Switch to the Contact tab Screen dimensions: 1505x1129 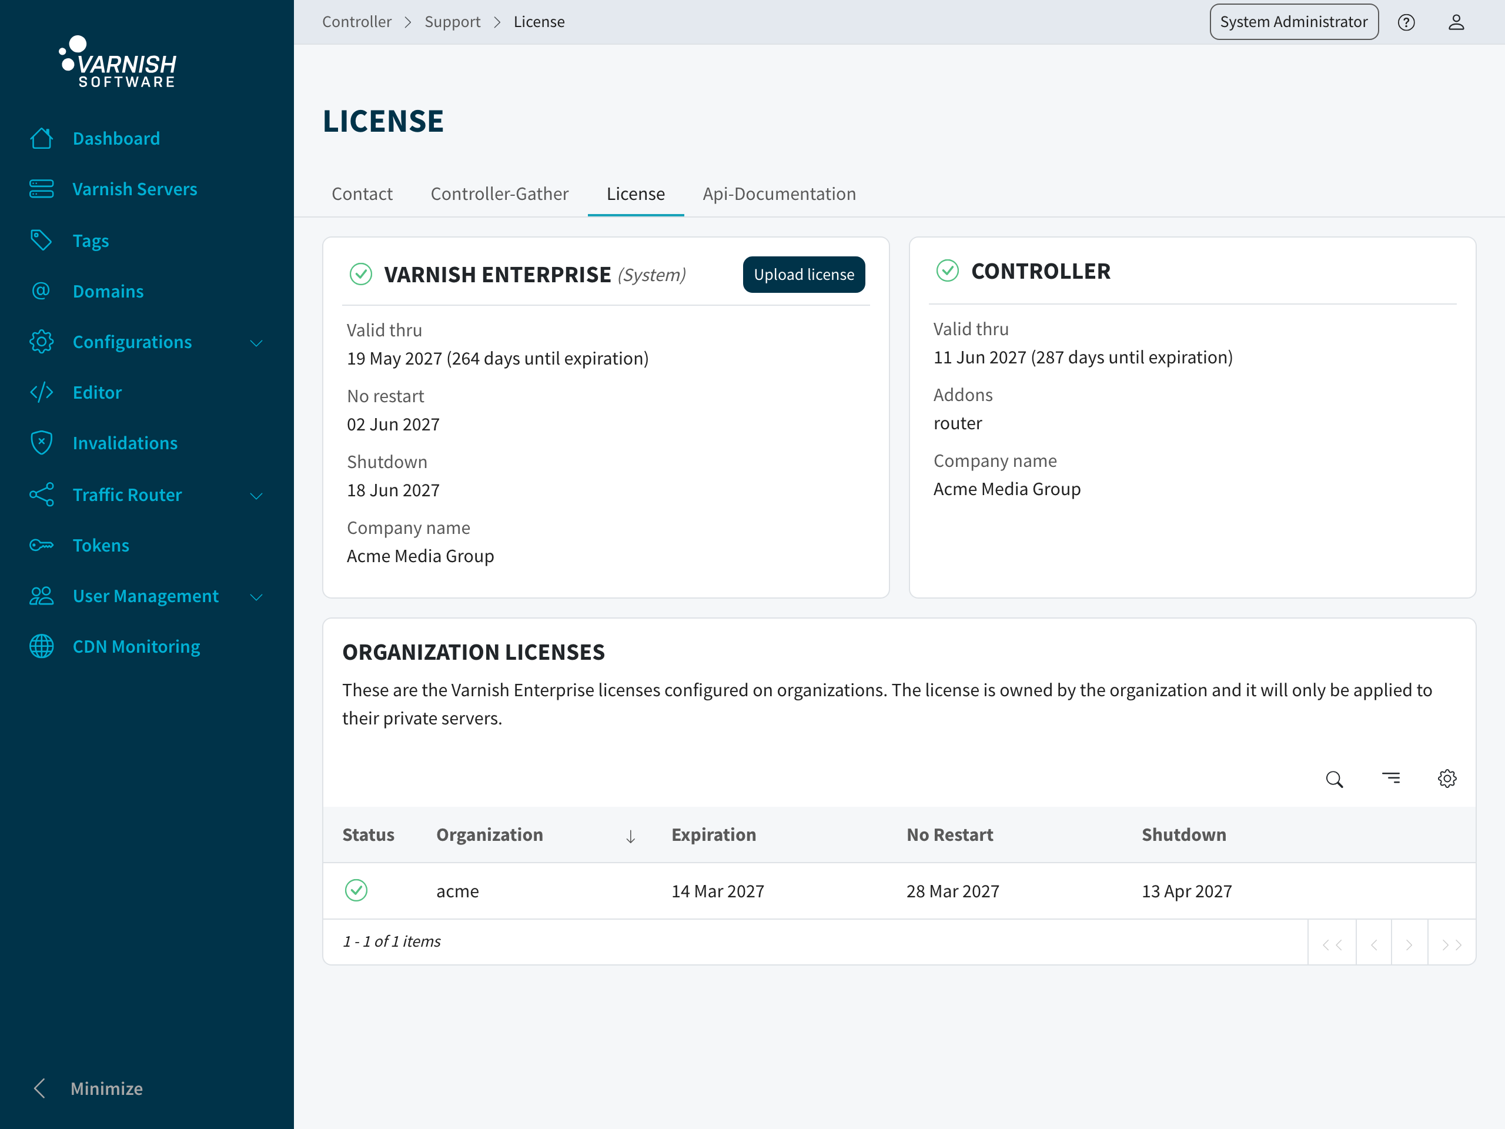click(362, 194)
